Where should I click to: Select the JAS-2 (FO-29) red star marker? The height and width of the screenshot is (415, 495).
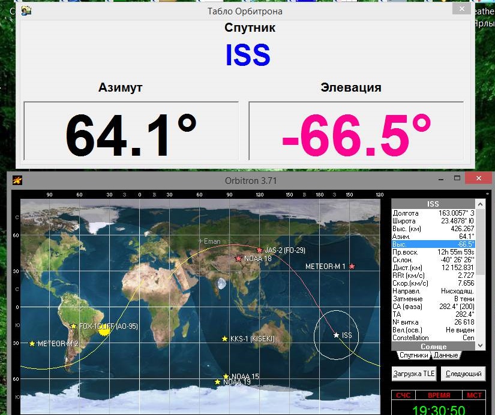click(259, 250)
